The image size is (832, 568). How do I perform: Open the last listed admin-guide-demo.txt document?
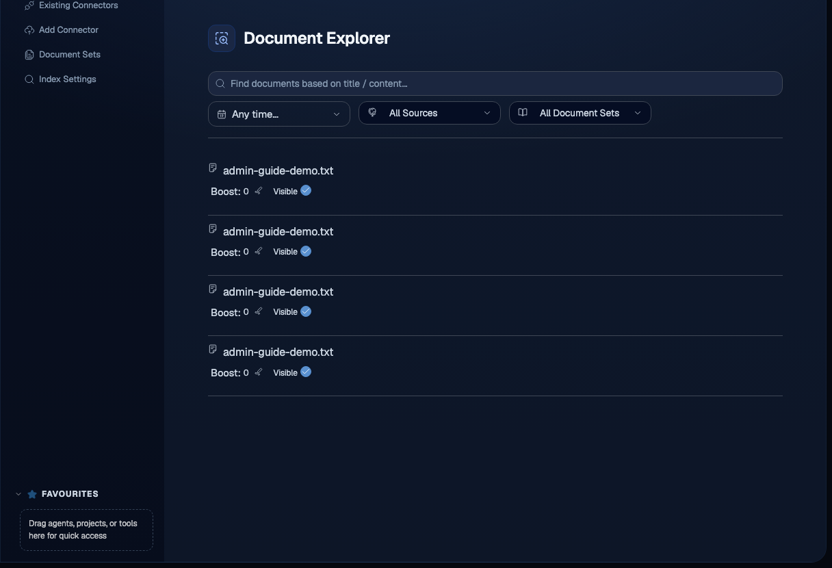278,352
